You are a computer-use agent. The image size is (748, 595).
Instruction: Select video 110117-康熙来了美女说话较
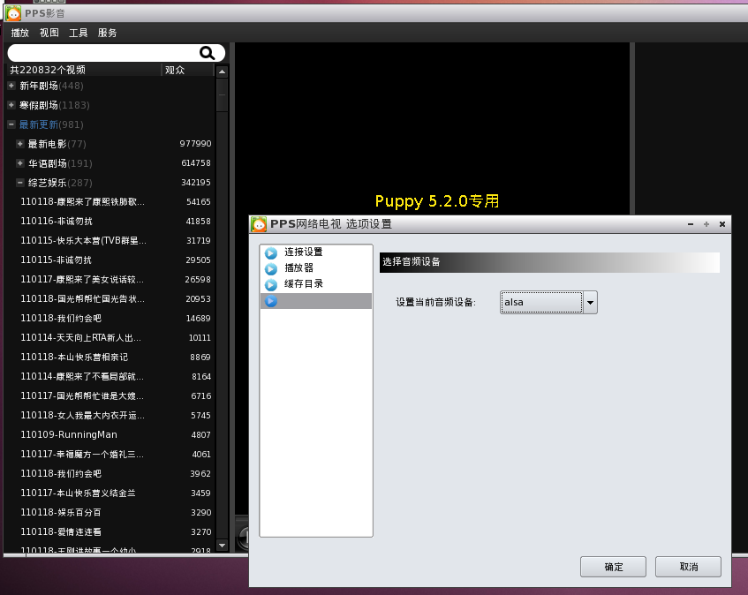click(82, 280)
